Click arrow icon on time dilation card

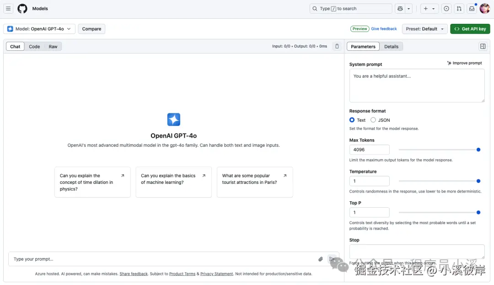coord(123,176)
